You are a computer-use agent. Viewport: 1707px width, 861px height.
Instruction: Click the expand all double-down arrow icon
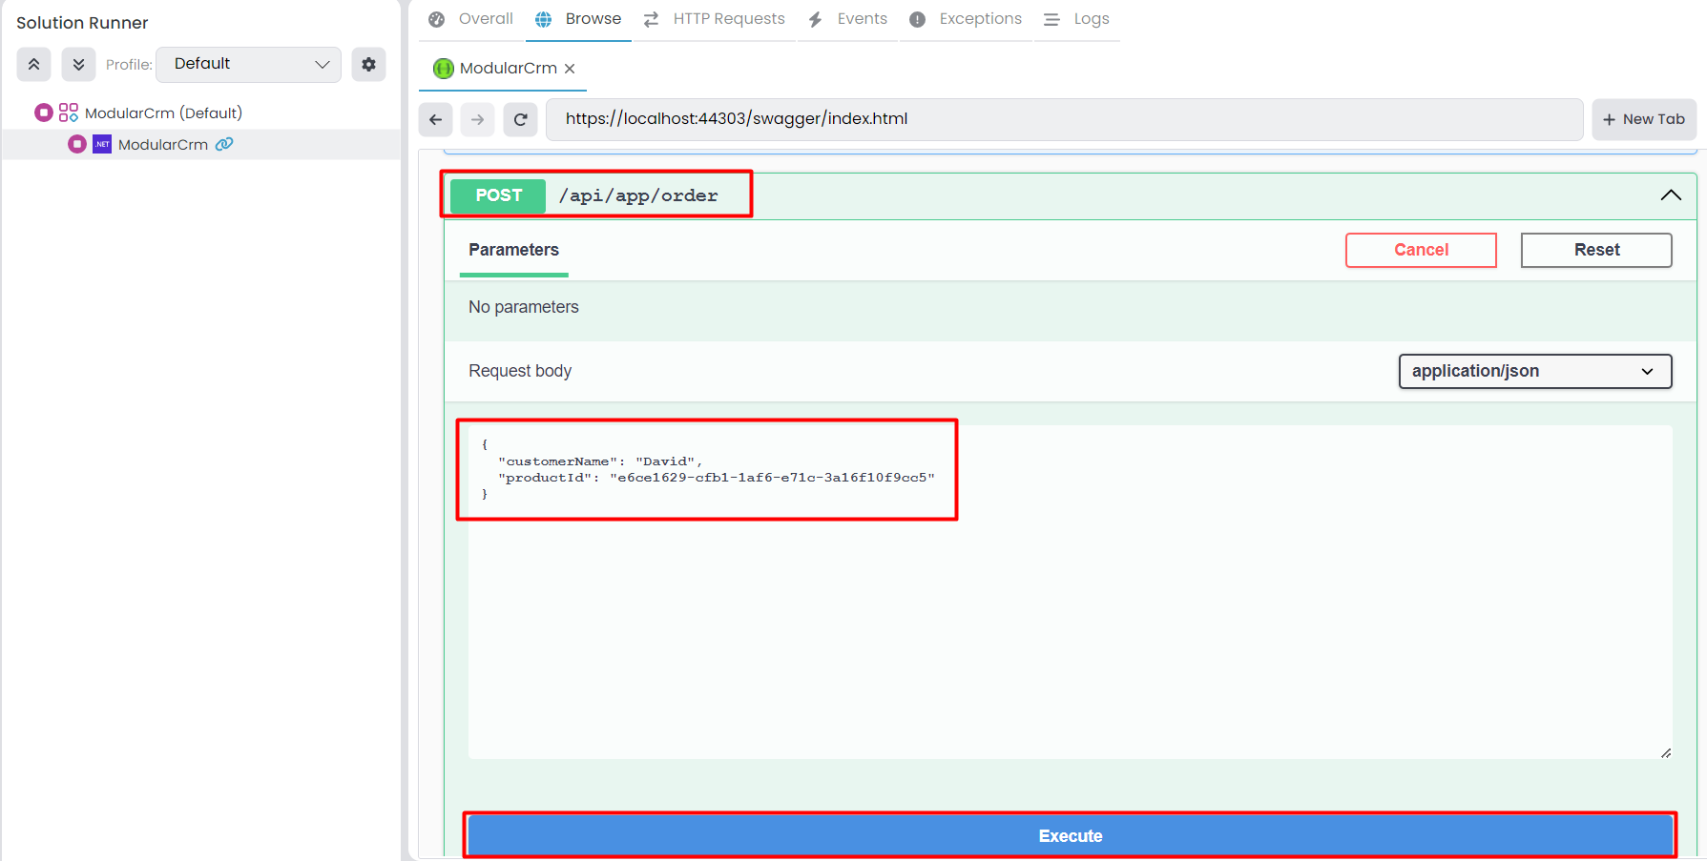(x=78, y=65)
